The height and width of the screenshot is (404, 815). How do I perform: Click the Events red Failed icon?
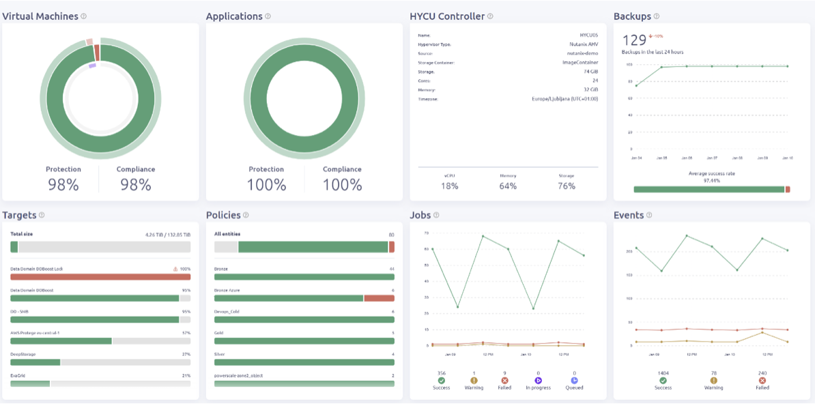pos(762,380)
